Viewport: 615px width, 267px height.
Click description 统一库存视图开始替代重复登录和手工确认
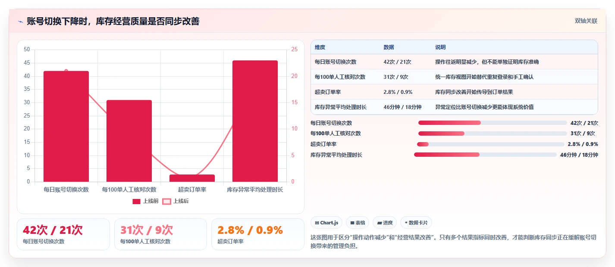(484, 77)
